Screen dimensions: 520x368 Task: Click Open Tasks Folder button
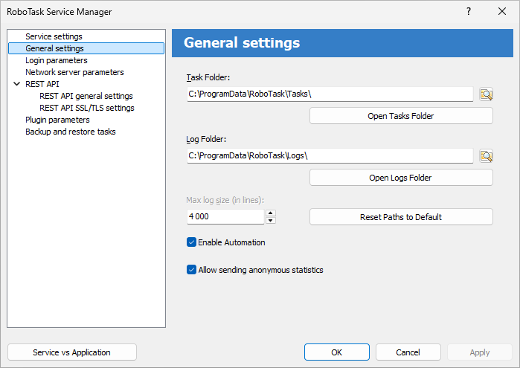pyautogui.click(x=401, y=116)
